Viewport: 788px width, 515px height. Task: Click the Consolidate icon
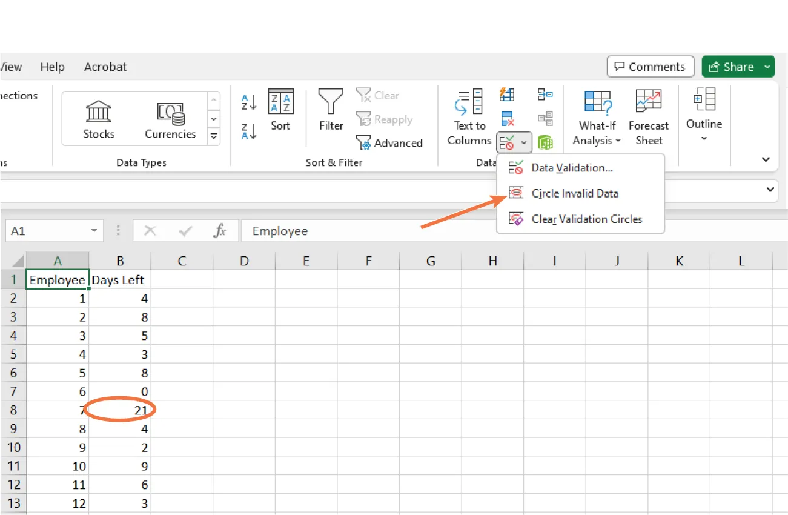click(545, 94)
